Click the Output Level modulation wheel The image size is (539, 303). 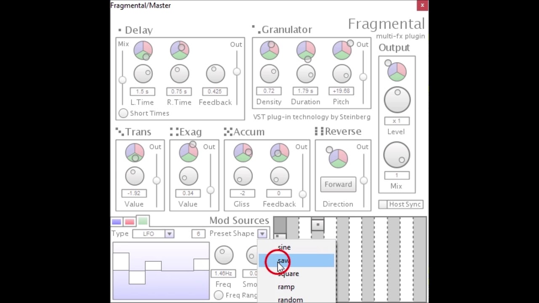coord(397,71)
